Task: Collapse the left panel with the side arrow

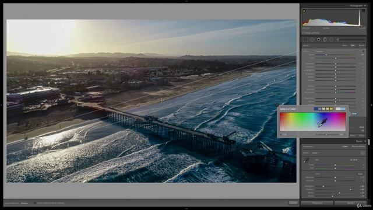Action: coord(1,105)
